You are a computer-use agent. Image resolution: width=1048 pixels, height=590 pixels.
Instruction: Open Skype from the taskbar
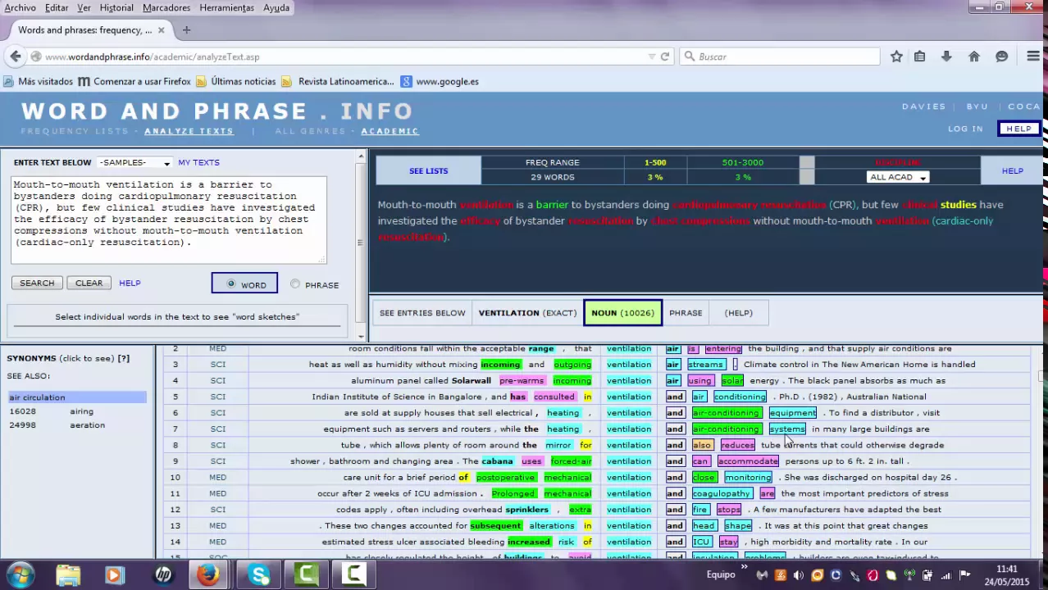click(260, 574)
